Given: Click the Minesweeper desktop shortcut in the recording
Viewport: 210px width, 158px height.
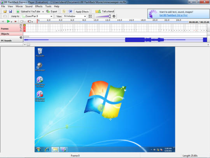Looking at the screenshot, I should point(40,67).
